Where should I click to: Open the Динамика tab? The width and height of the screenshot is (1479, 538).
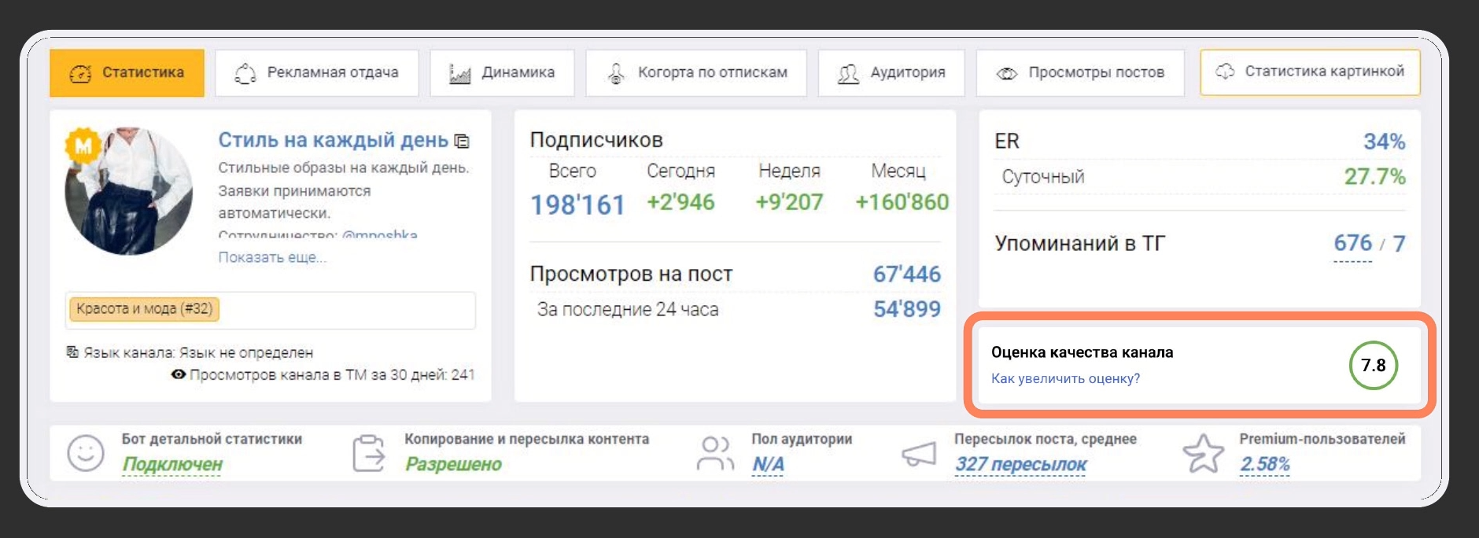coord(502,73)
